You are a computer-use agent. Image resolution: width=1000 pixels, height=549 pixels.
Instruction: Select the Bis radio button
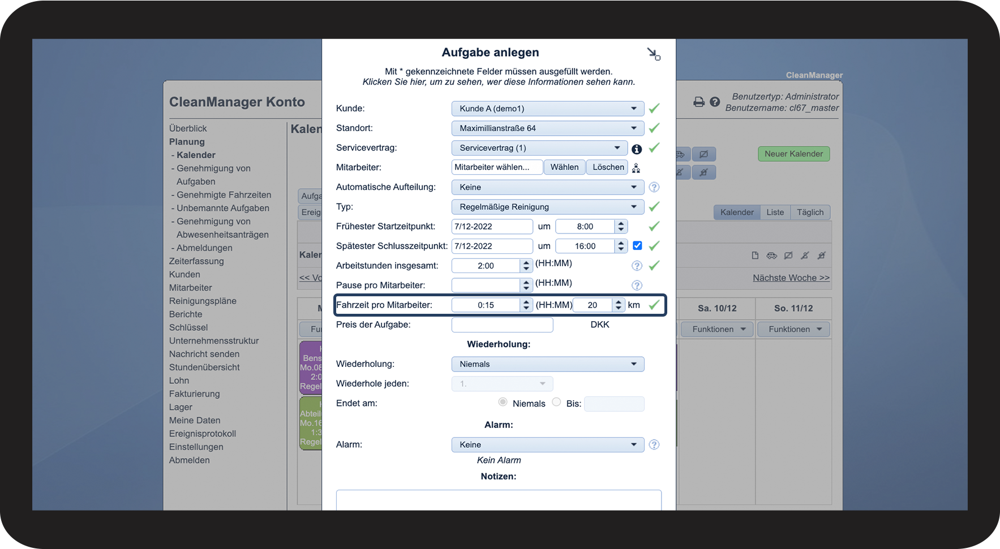click(556, 402)
